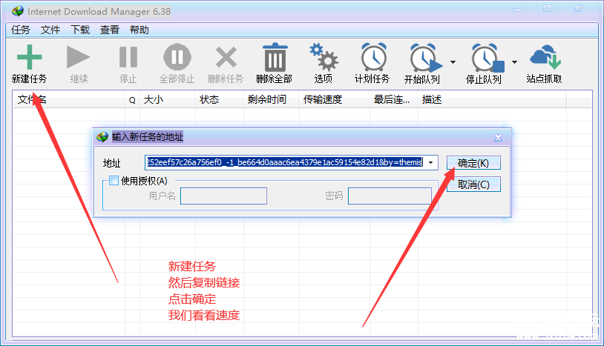Click the 停止 pause icon

[128, 57]
